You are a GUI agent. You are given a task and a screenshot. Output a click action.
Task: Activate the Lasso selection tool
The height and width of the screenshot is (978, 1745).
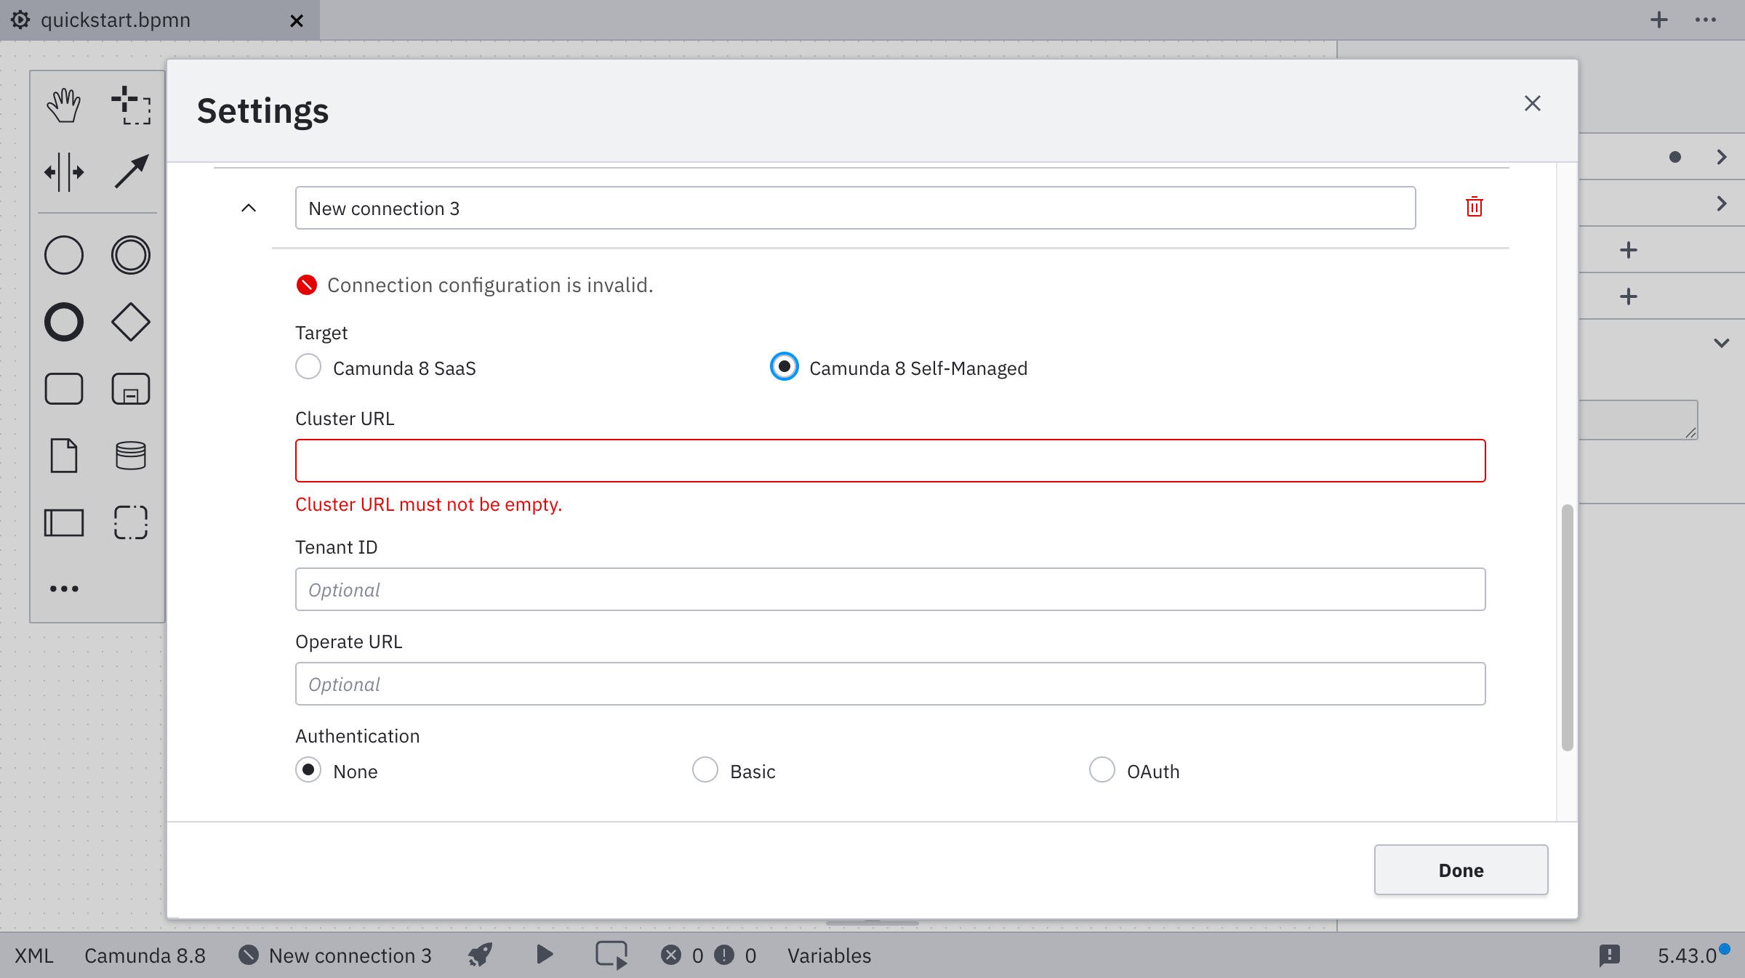pos(131,105)
